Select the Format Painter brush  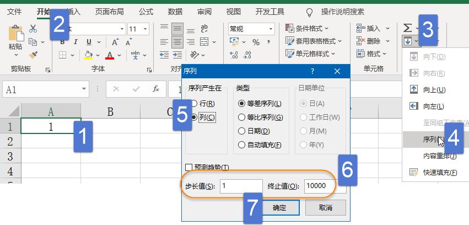pyautogui.click(x=33, y=55)
